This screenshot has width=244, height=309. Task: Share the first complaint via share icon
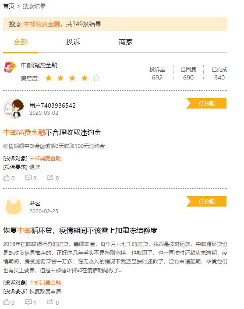click(50, 178)
